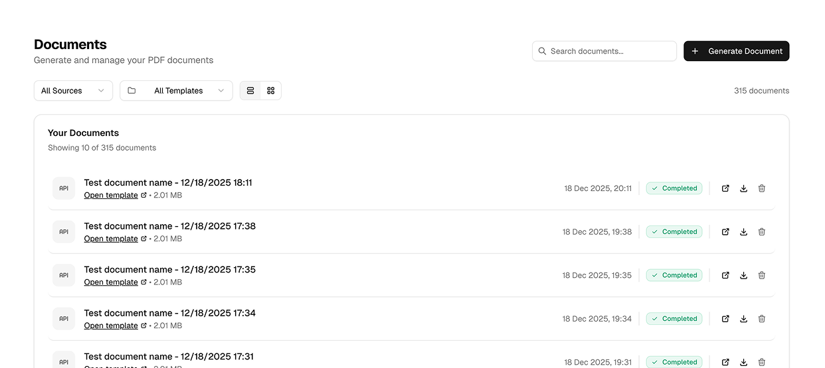Delete the 18:11 test document
The width and height of the screenshot is (825, 368).
point(762,188)
